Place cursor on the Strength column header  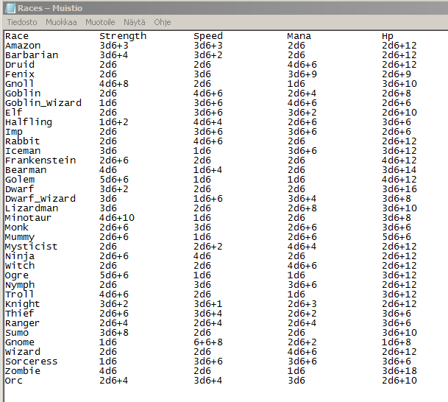[x=123, y=36]
